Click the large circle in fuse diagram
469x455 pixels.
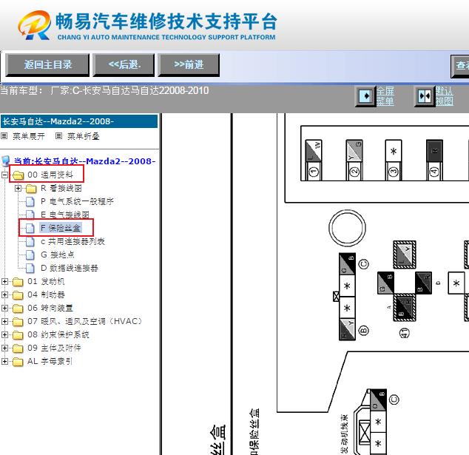tap(347, 228)
